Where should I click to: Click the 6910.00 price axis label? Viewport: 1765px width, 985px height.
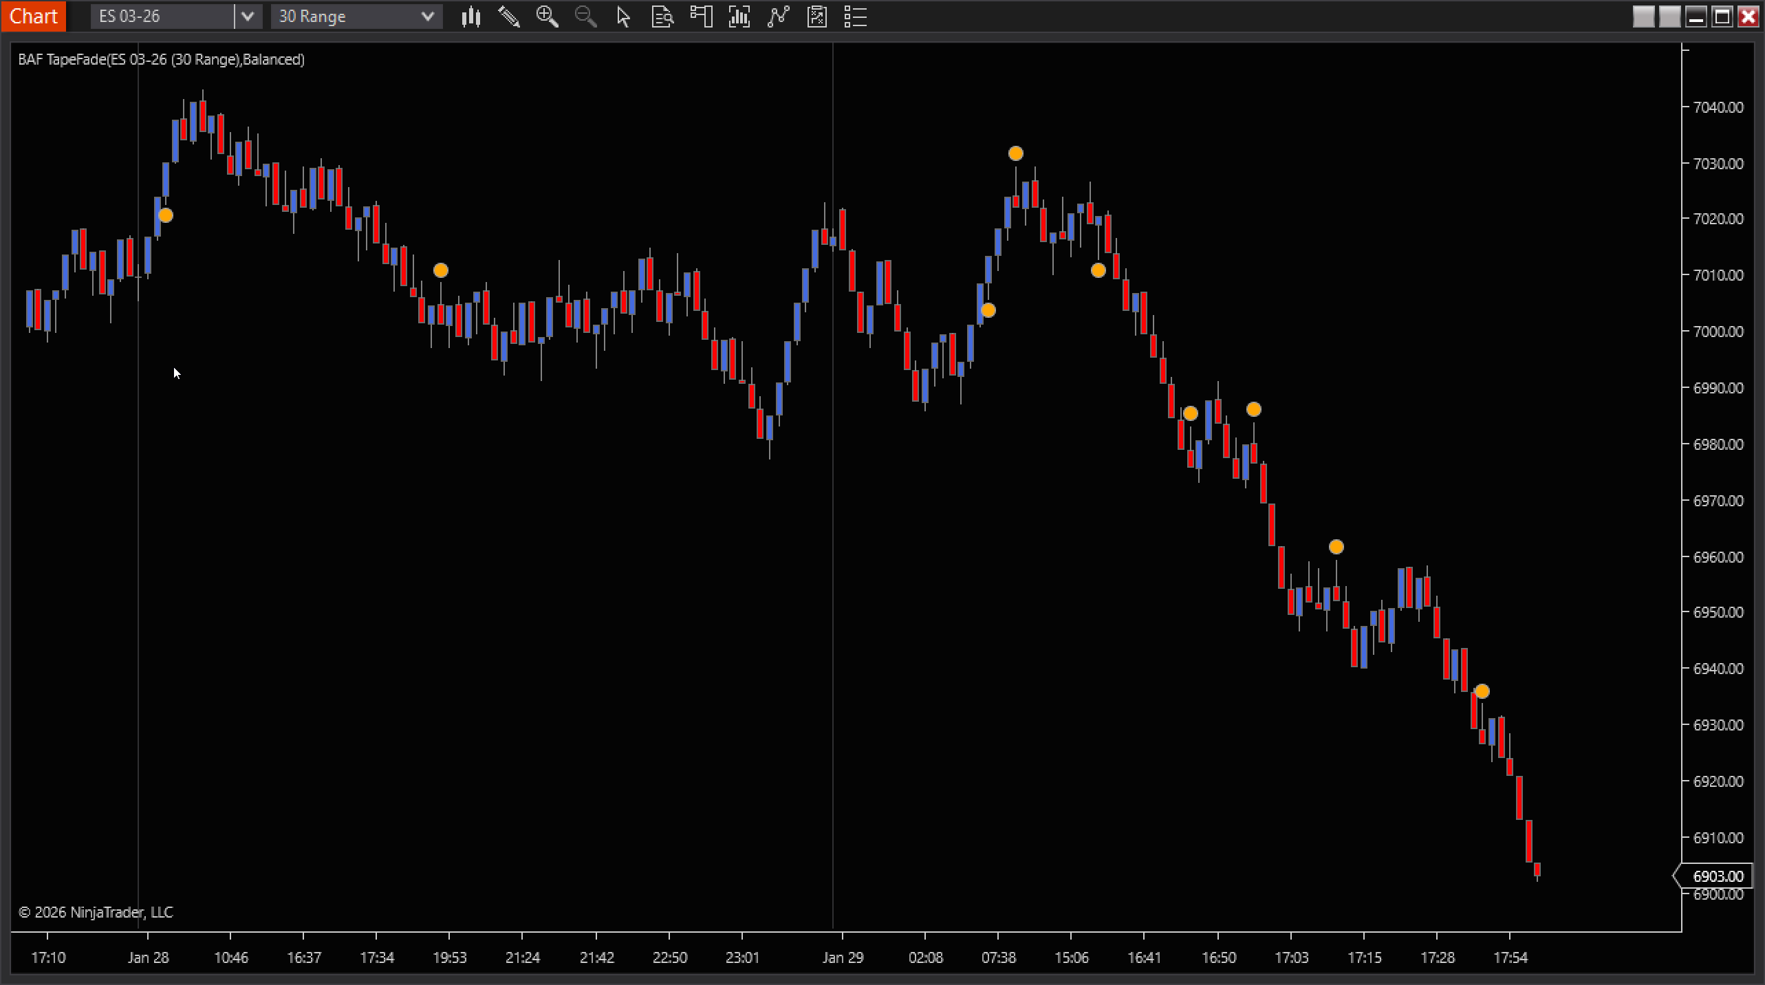[1718, 838]
